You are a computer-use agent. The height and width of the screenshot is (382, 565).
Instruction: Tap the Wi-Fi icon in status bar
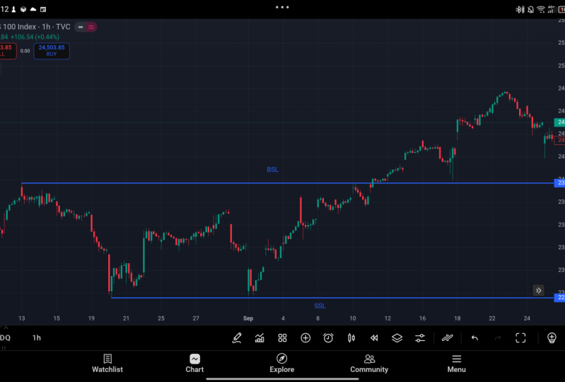[x=541, y=9]
